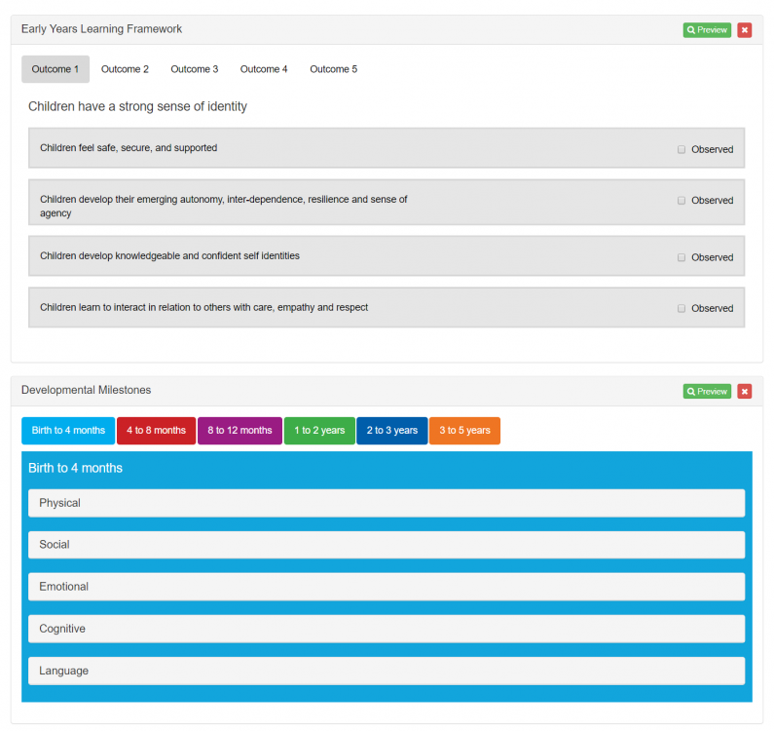Tick Observed for emerging autonomy outcome
The image size is (774, 731).
(682, 200)
